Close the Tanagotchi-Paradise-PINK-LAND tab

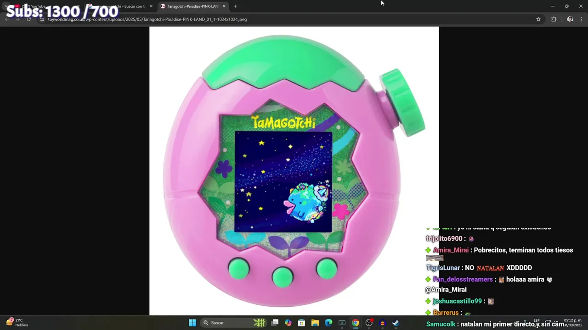(x=224, y=6)
